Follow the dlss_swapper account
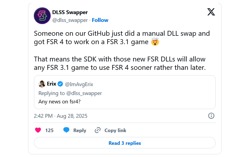 (x=100, y=20)
